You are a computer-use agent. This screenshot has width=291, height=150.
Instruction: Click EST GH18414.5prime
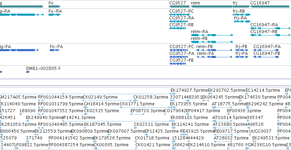pyautogui.click(x=102, y=104)
